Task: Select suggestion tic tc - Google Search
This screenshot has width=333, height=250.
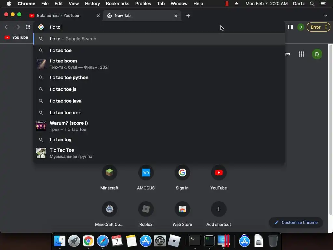Action: [159, 39]
